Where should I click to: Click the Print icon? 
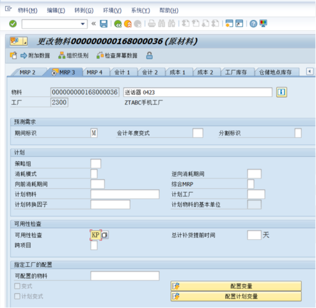click(x=152, y=24)
